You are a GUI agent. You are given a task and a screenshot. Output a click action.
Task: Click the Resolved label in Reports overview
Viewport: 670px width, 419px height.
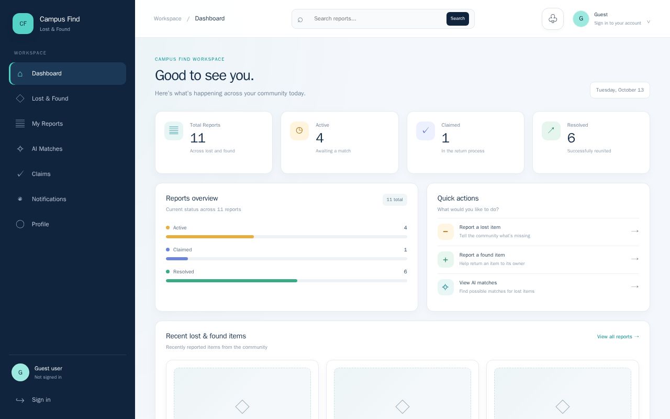tap(184, 272)
